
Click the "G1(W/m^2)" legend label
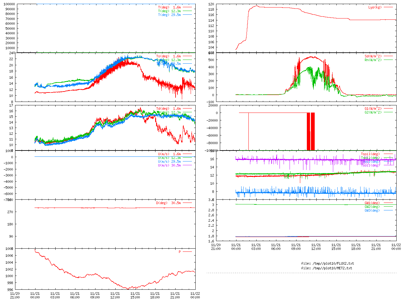[373, 108]
